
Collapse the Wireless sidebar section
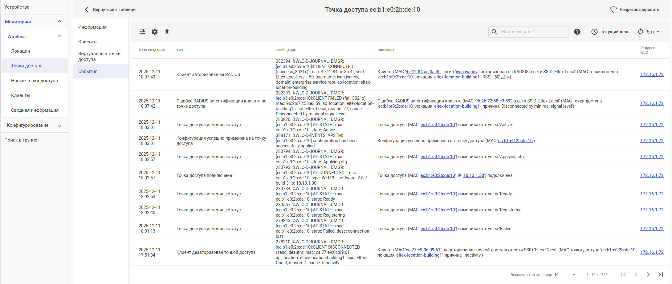pos(59,36)
